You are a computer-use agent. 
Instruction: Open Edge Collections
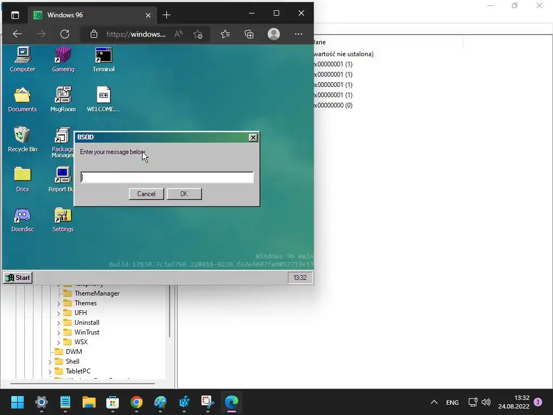pyautogui.click(x=249, y=34)
